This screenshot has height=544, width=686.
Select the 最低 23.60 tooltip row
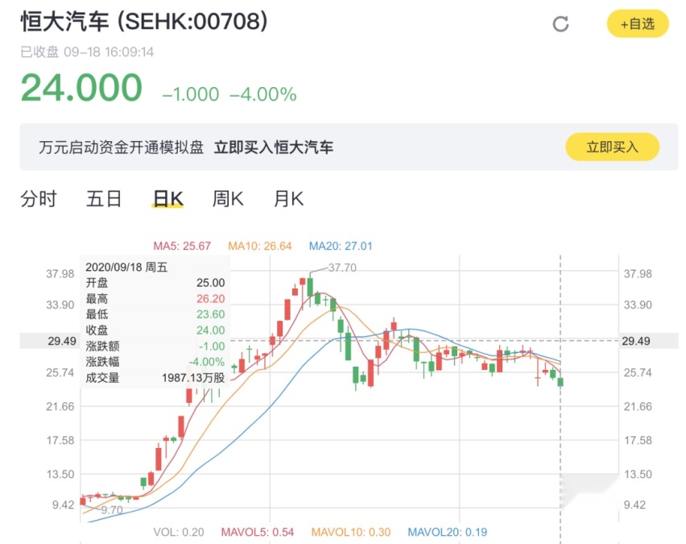point(155,314)
